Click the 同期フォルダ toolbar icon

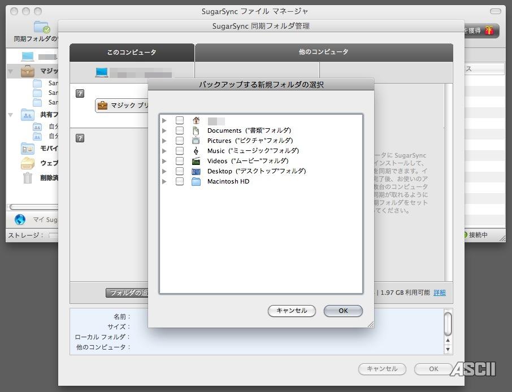click(41, 27)
